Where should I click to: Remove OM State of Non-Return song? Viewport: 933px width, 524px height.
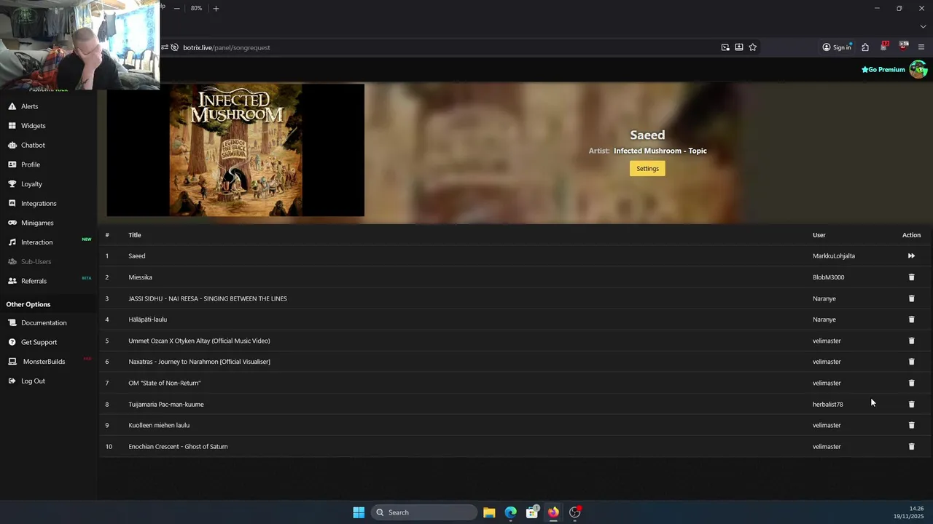point(911,383)
